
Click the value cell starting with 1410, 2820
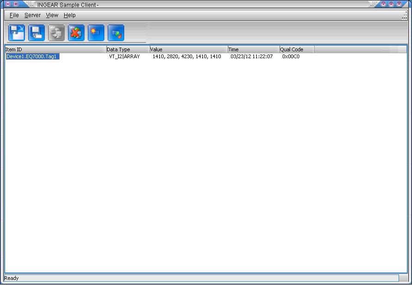coord(187,56)
